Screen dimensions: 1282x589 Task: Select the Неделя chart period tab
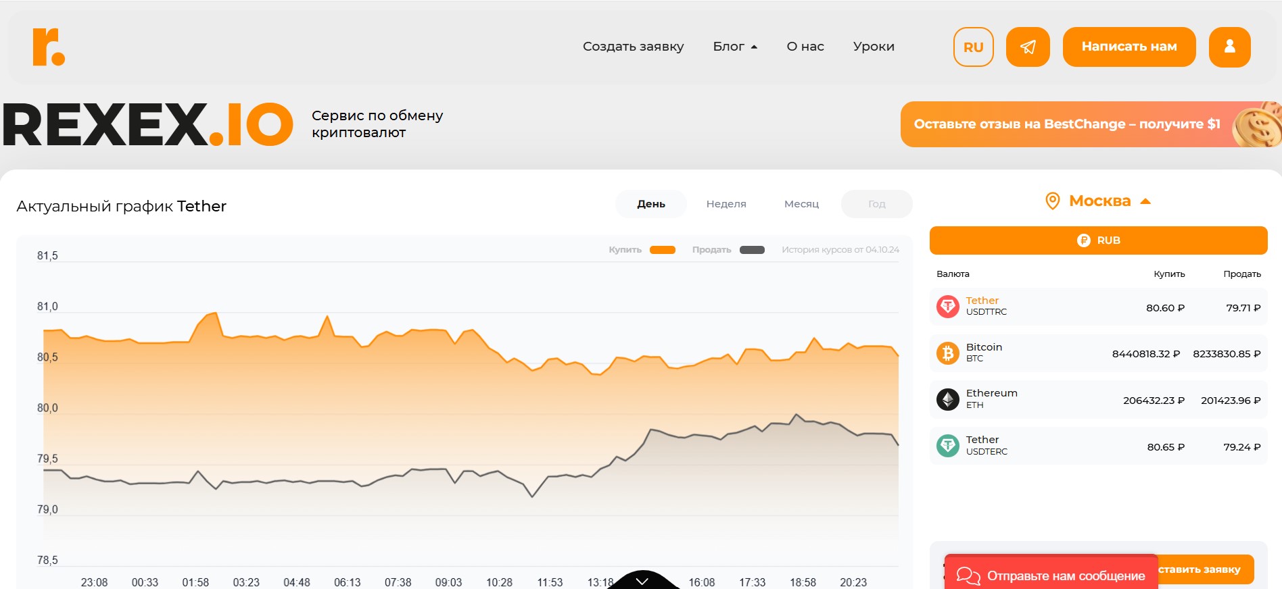[x=726, y=204]
